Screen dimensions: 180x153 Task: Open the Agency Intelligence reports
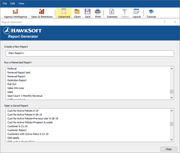tap(16, 13)
